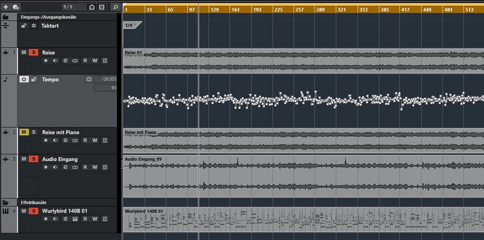This screenshot has width=484, height=240.
Task: Toggle Solo on the Audio Eingang track
Action: point(34,159)
